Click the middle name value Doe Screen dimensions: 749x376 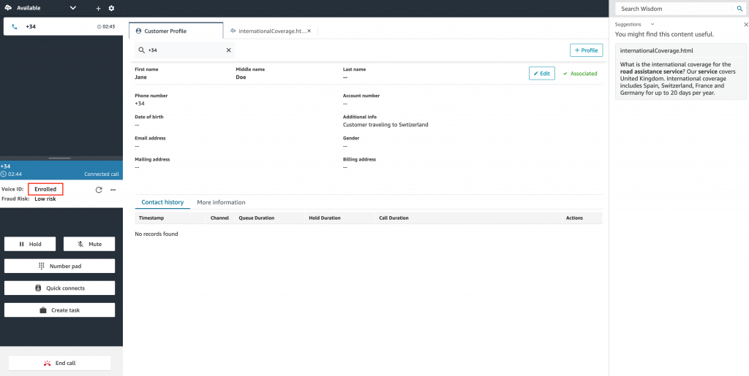tap(241, 77)
